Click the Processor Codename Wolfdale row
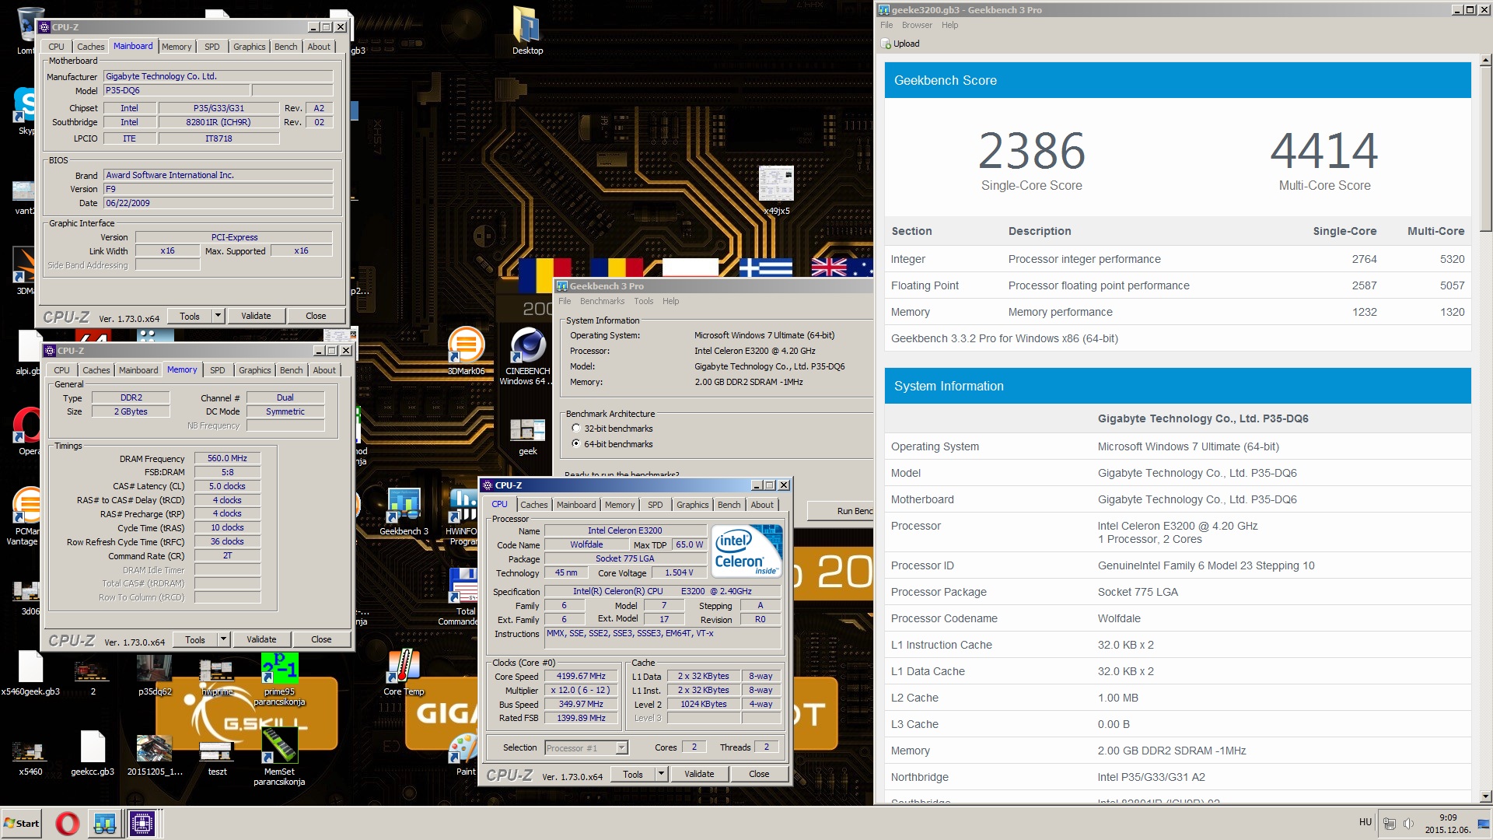This screenshot has height=840, width=1493. (x=1177, y=618)
